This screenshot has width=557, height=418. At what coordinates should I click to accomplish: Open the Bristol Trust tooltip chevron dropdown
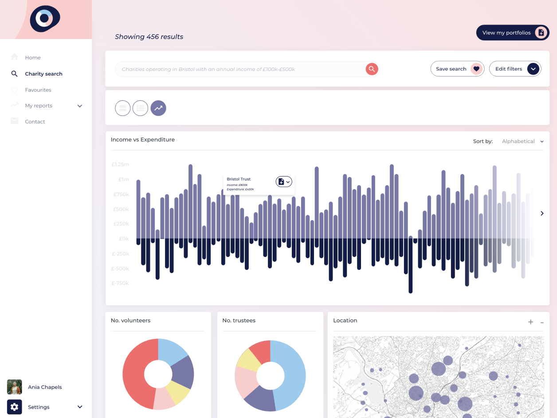point(288,182)
